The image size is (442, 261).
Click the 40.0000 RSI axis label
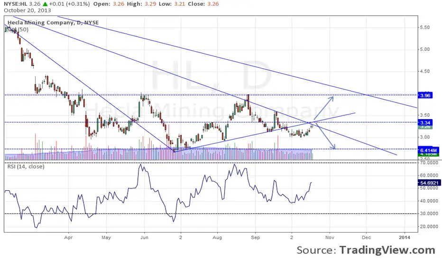tap(429, 201)
